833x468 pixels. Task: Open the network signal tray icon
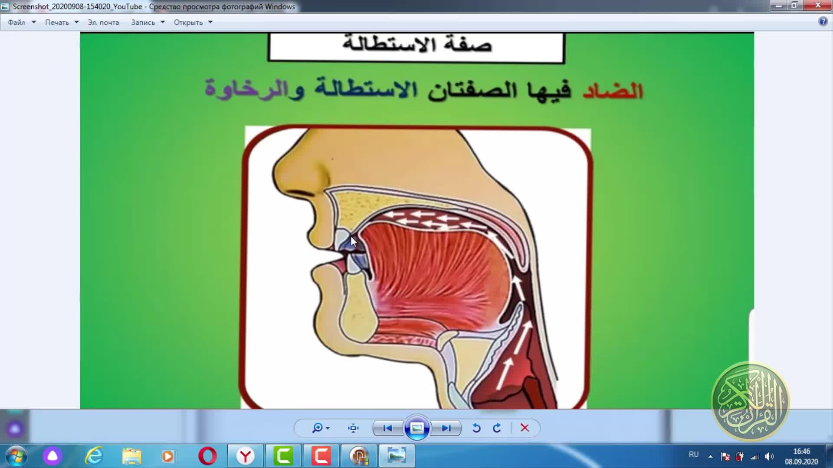[755, 456]
